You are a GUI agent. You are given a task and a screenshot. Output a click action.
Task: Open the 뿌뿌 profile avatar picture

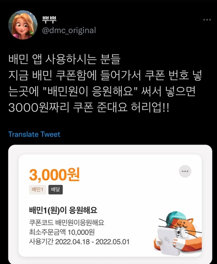click(x=23, y=25)
